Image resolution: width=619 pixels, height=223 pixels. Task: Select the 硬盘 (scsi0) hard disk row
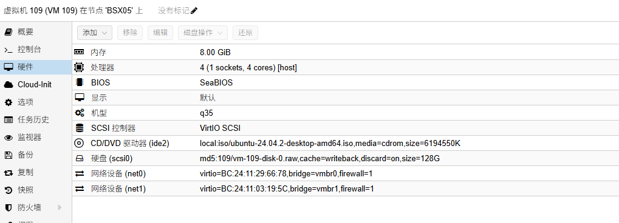click(346, 159)
